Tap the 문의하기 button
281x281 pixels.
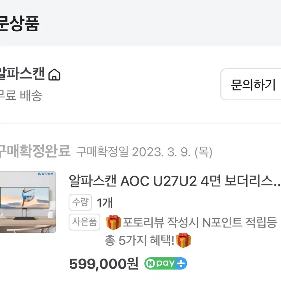point(251,84)
